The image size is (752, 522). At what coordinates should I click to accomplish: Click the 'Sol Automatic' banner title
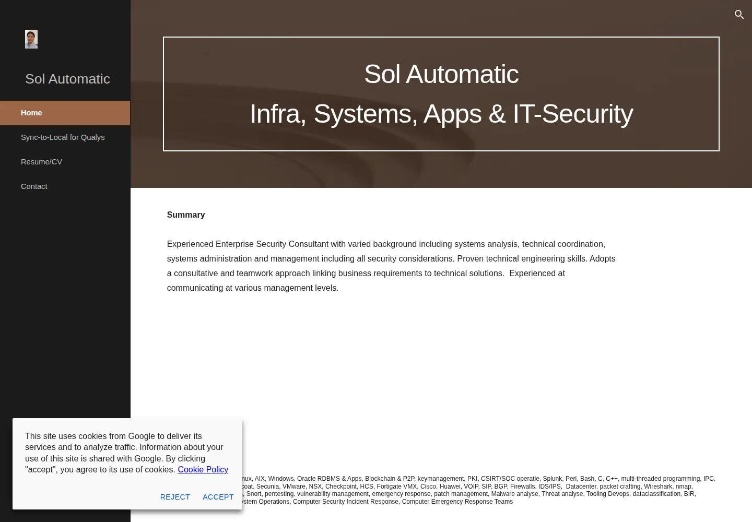[x=441, y=74]
